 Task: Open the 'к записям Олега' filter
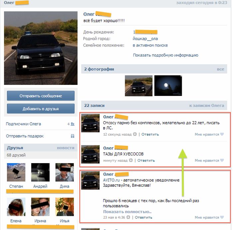tap(207, 106)
